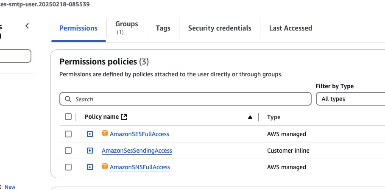This screenshot has height=190, width=385.
Task: Open the AmazonSesSendingAccess inline policy link
Action: click(x=137, y=151)
